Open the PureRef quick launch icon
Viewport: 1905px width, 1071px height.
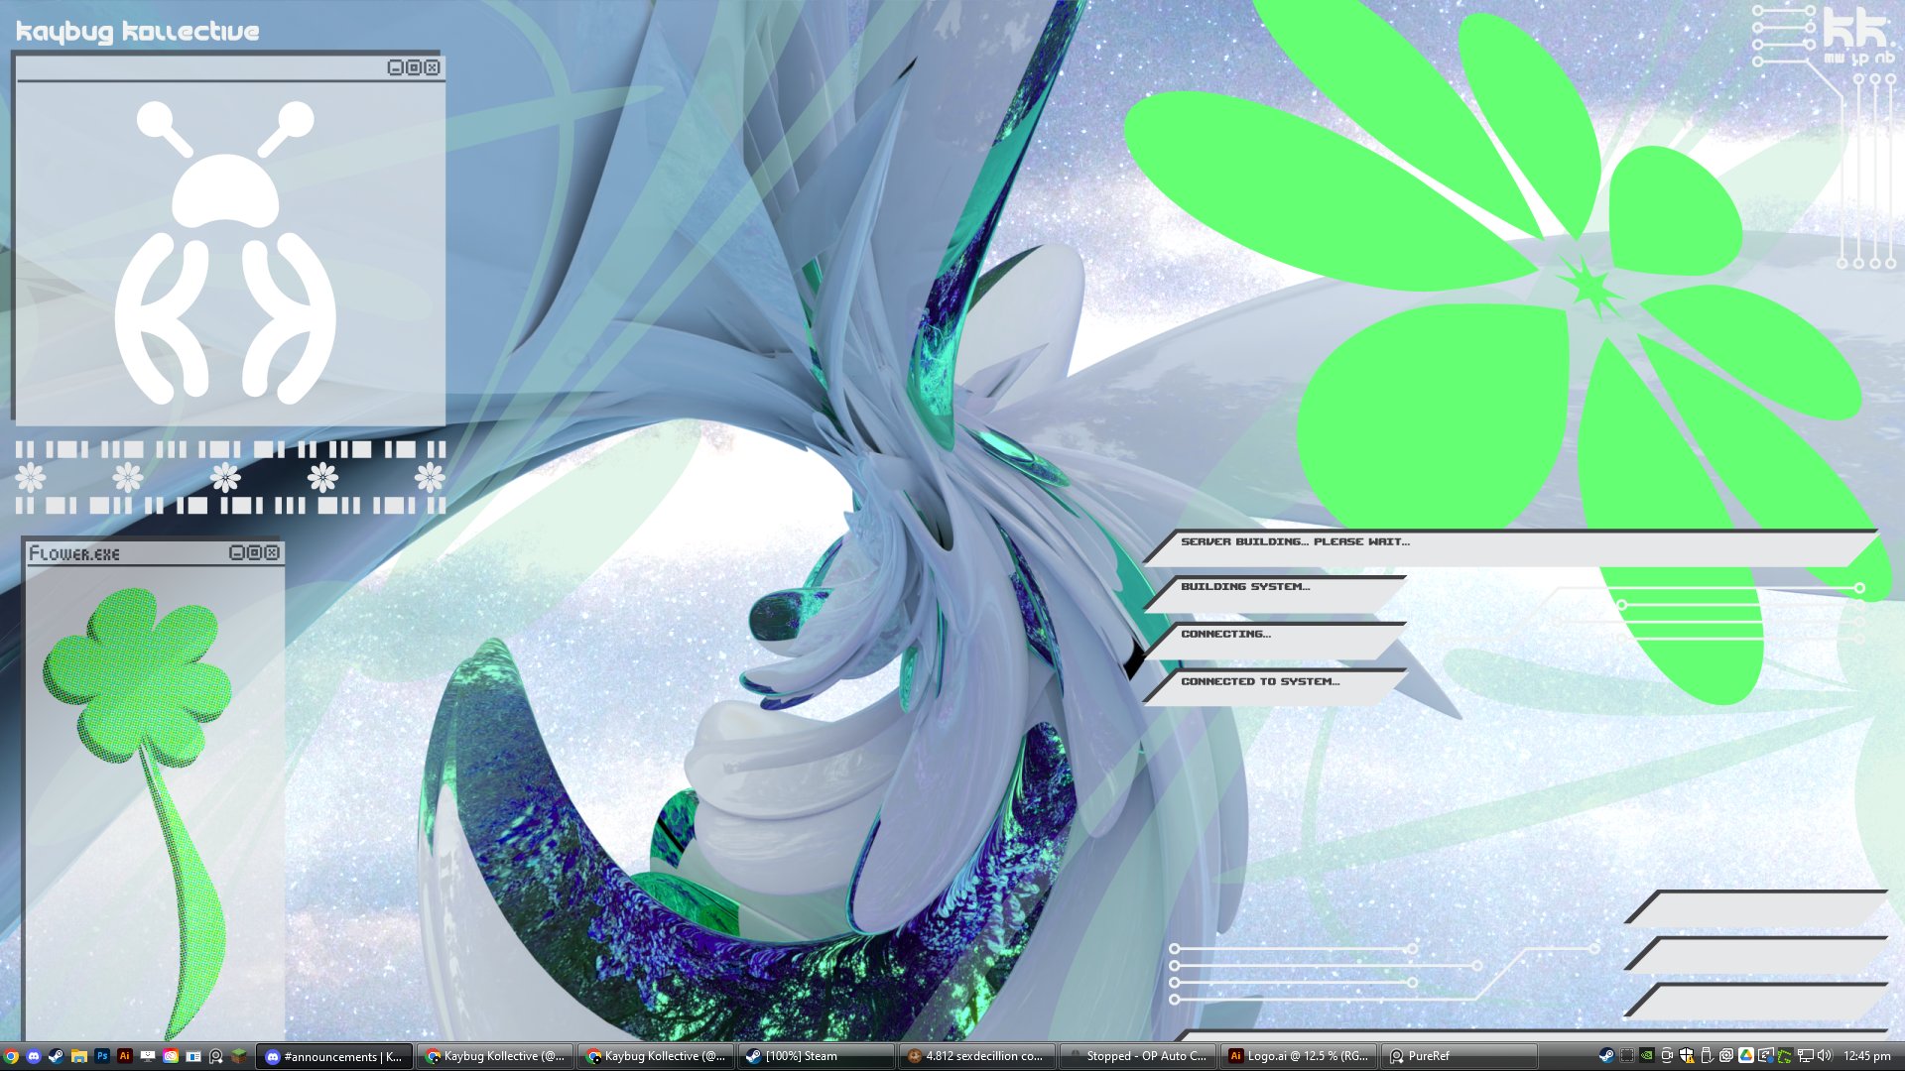click(x=216, y=1056)
